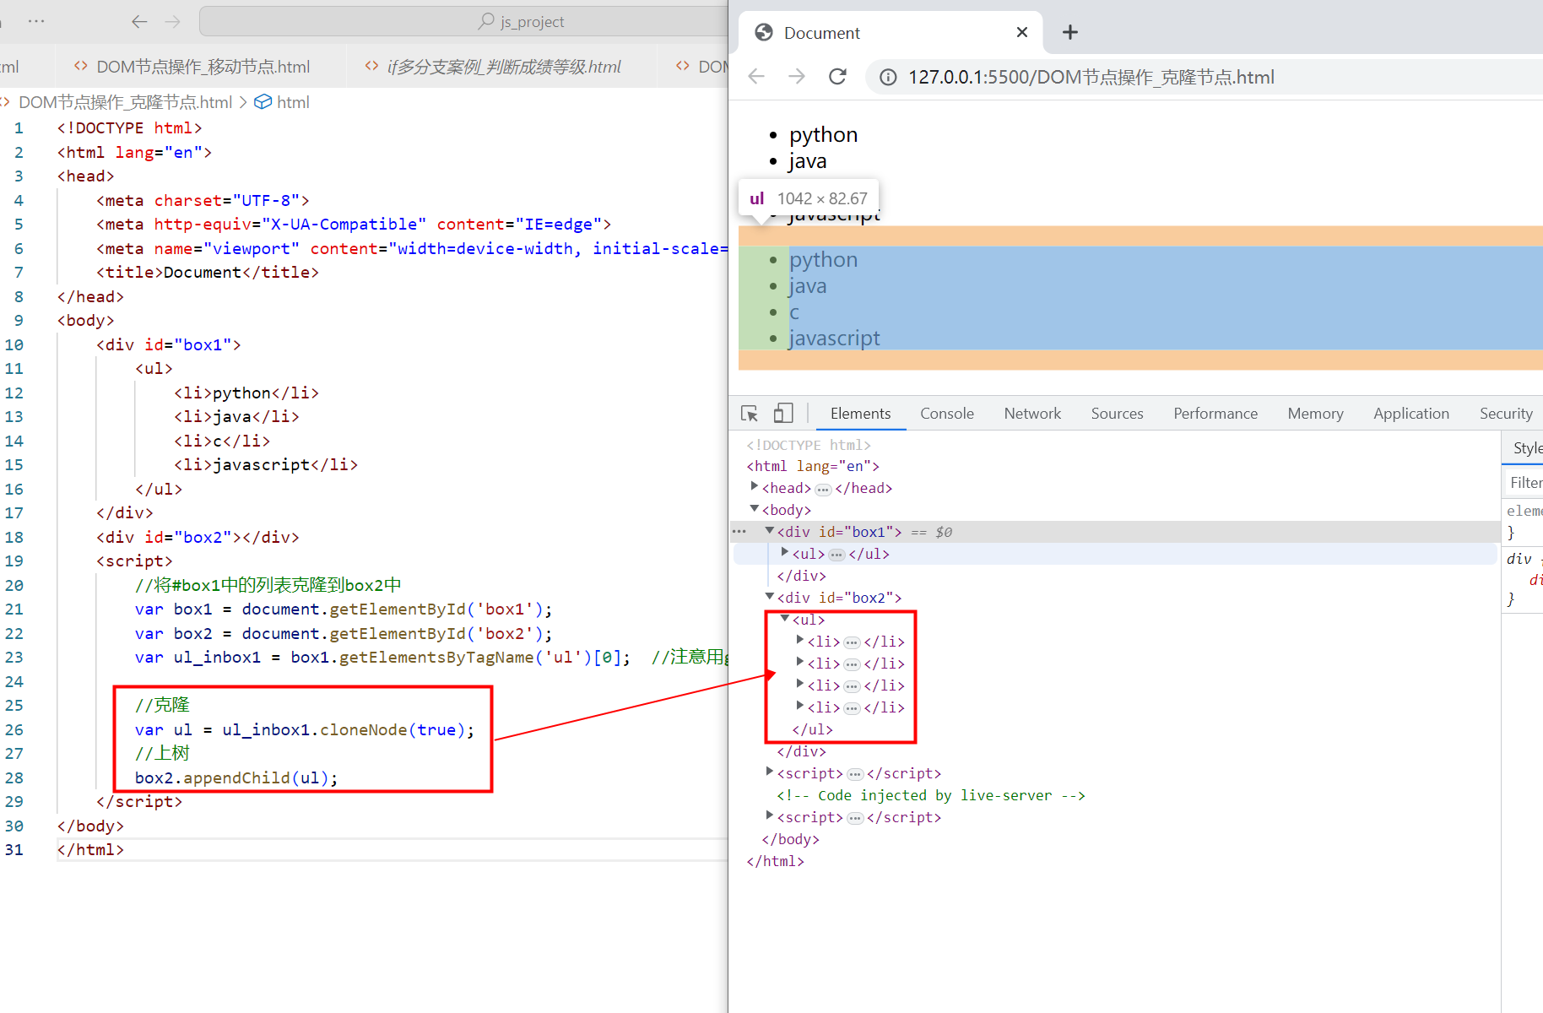1543x1013 pixels.
Task: Collapse the div id="box2" node
Action: [x=770, y=597]
